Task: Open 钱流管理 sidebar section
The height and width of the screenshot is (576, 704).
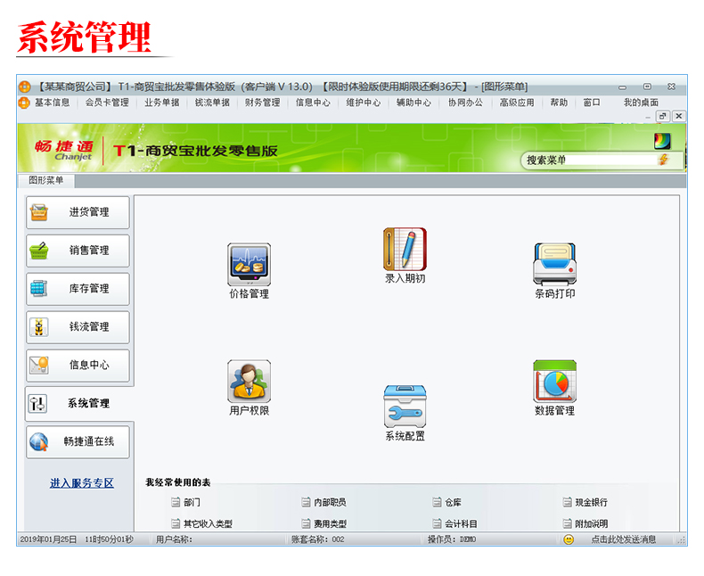Action: coord(78,327)
